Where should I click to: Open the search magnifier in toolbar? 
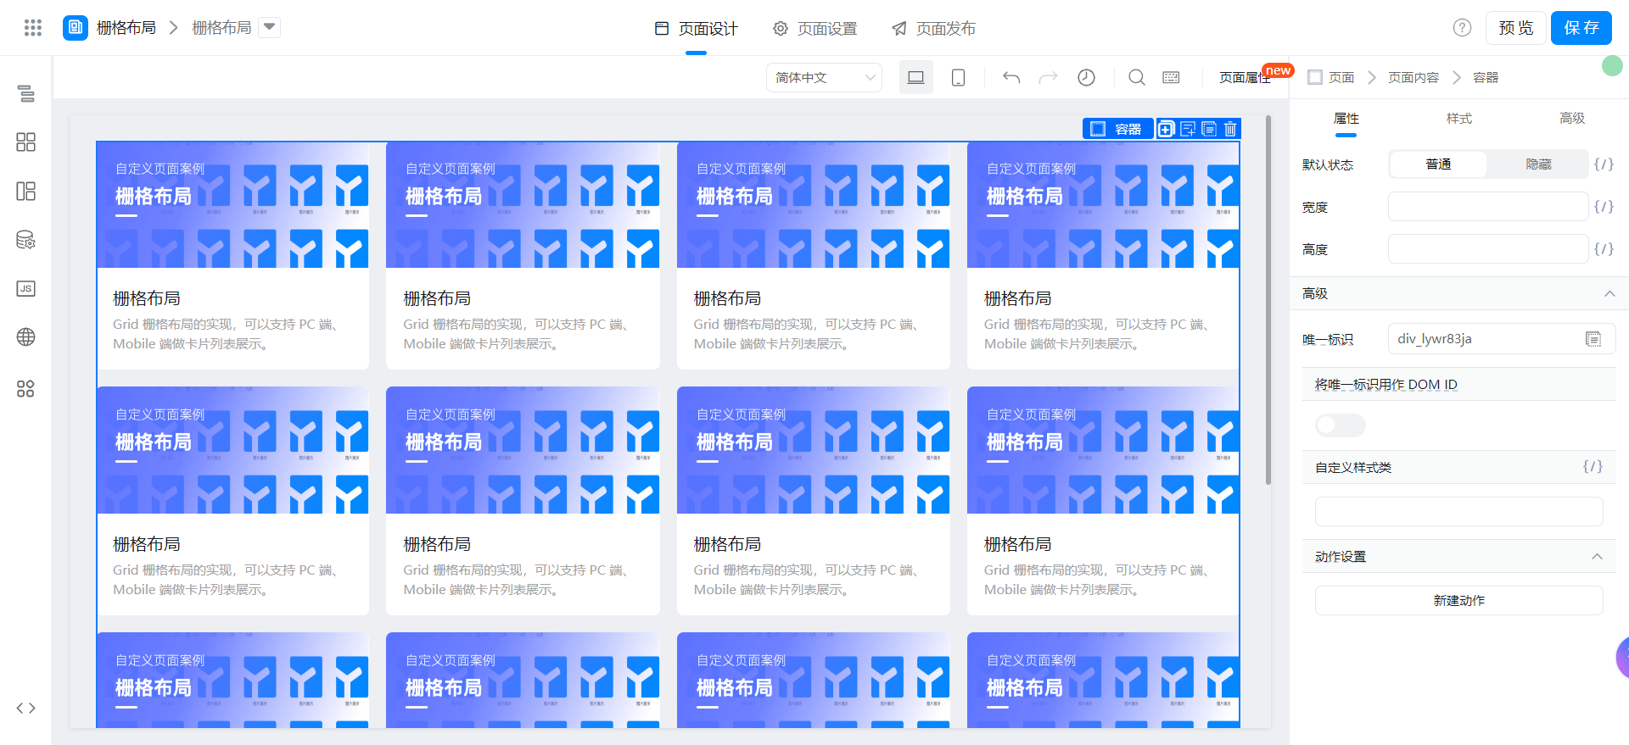(x=1137, y=77)
